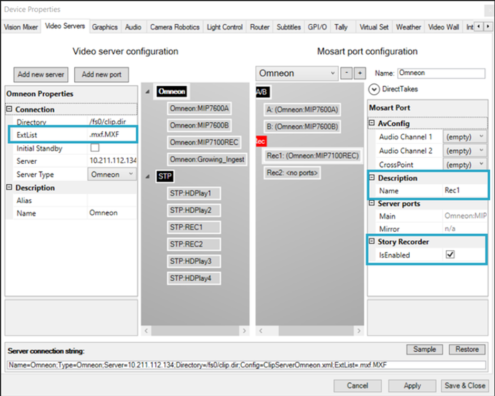This screenshot has height=396, width=495.
Task: Open the Audio Channel 1 dropdown
Action: coord(481,137)
